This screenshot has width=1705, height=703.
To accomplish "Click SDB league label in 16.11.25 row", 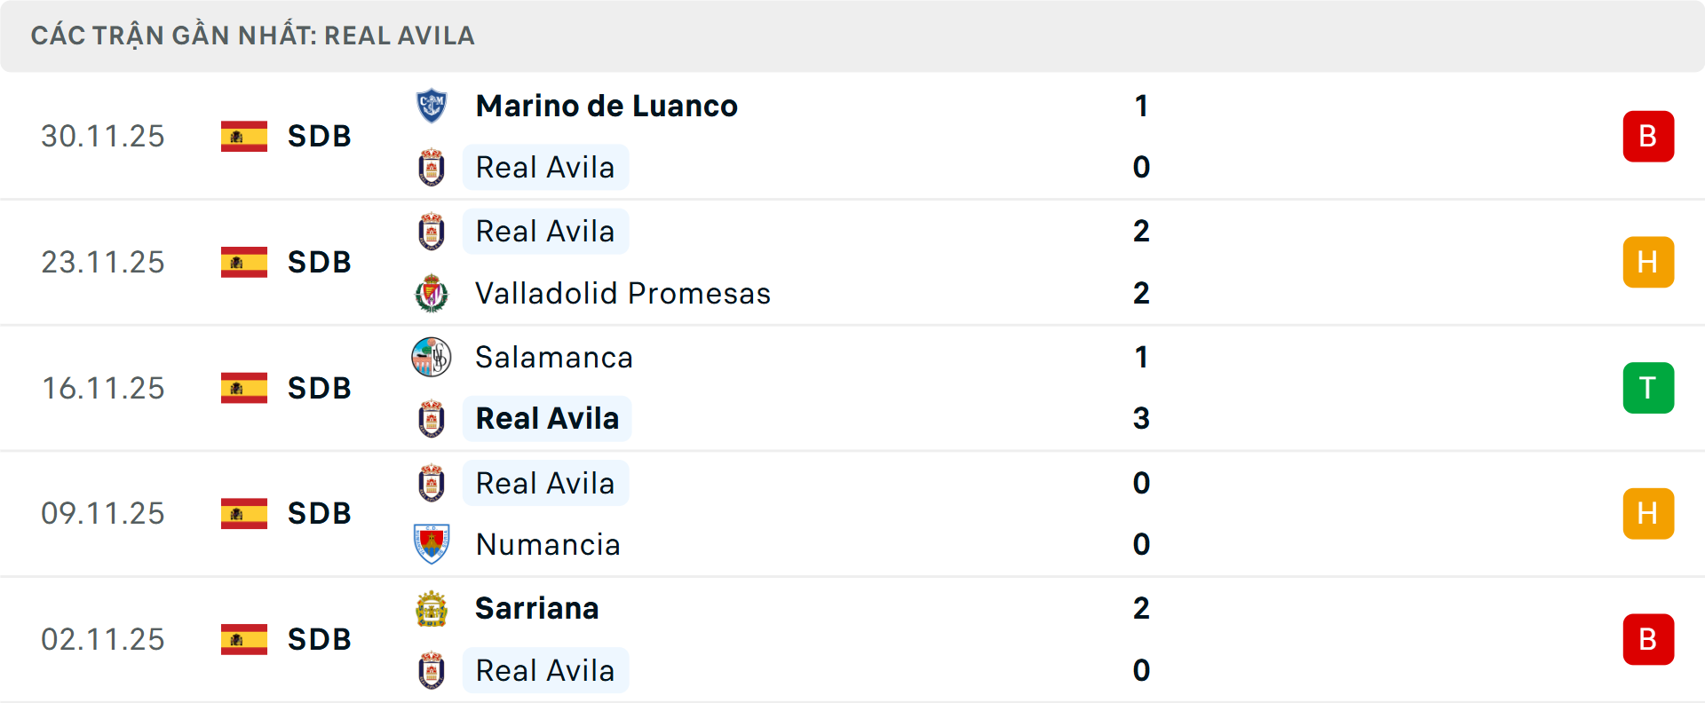I will pos(320,388).
